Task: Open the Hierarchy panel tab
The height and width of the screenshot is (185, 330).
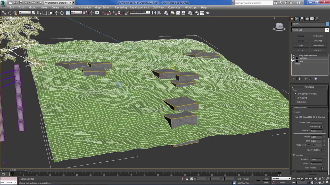Action: pyautogui.click(x=302, y=19)
